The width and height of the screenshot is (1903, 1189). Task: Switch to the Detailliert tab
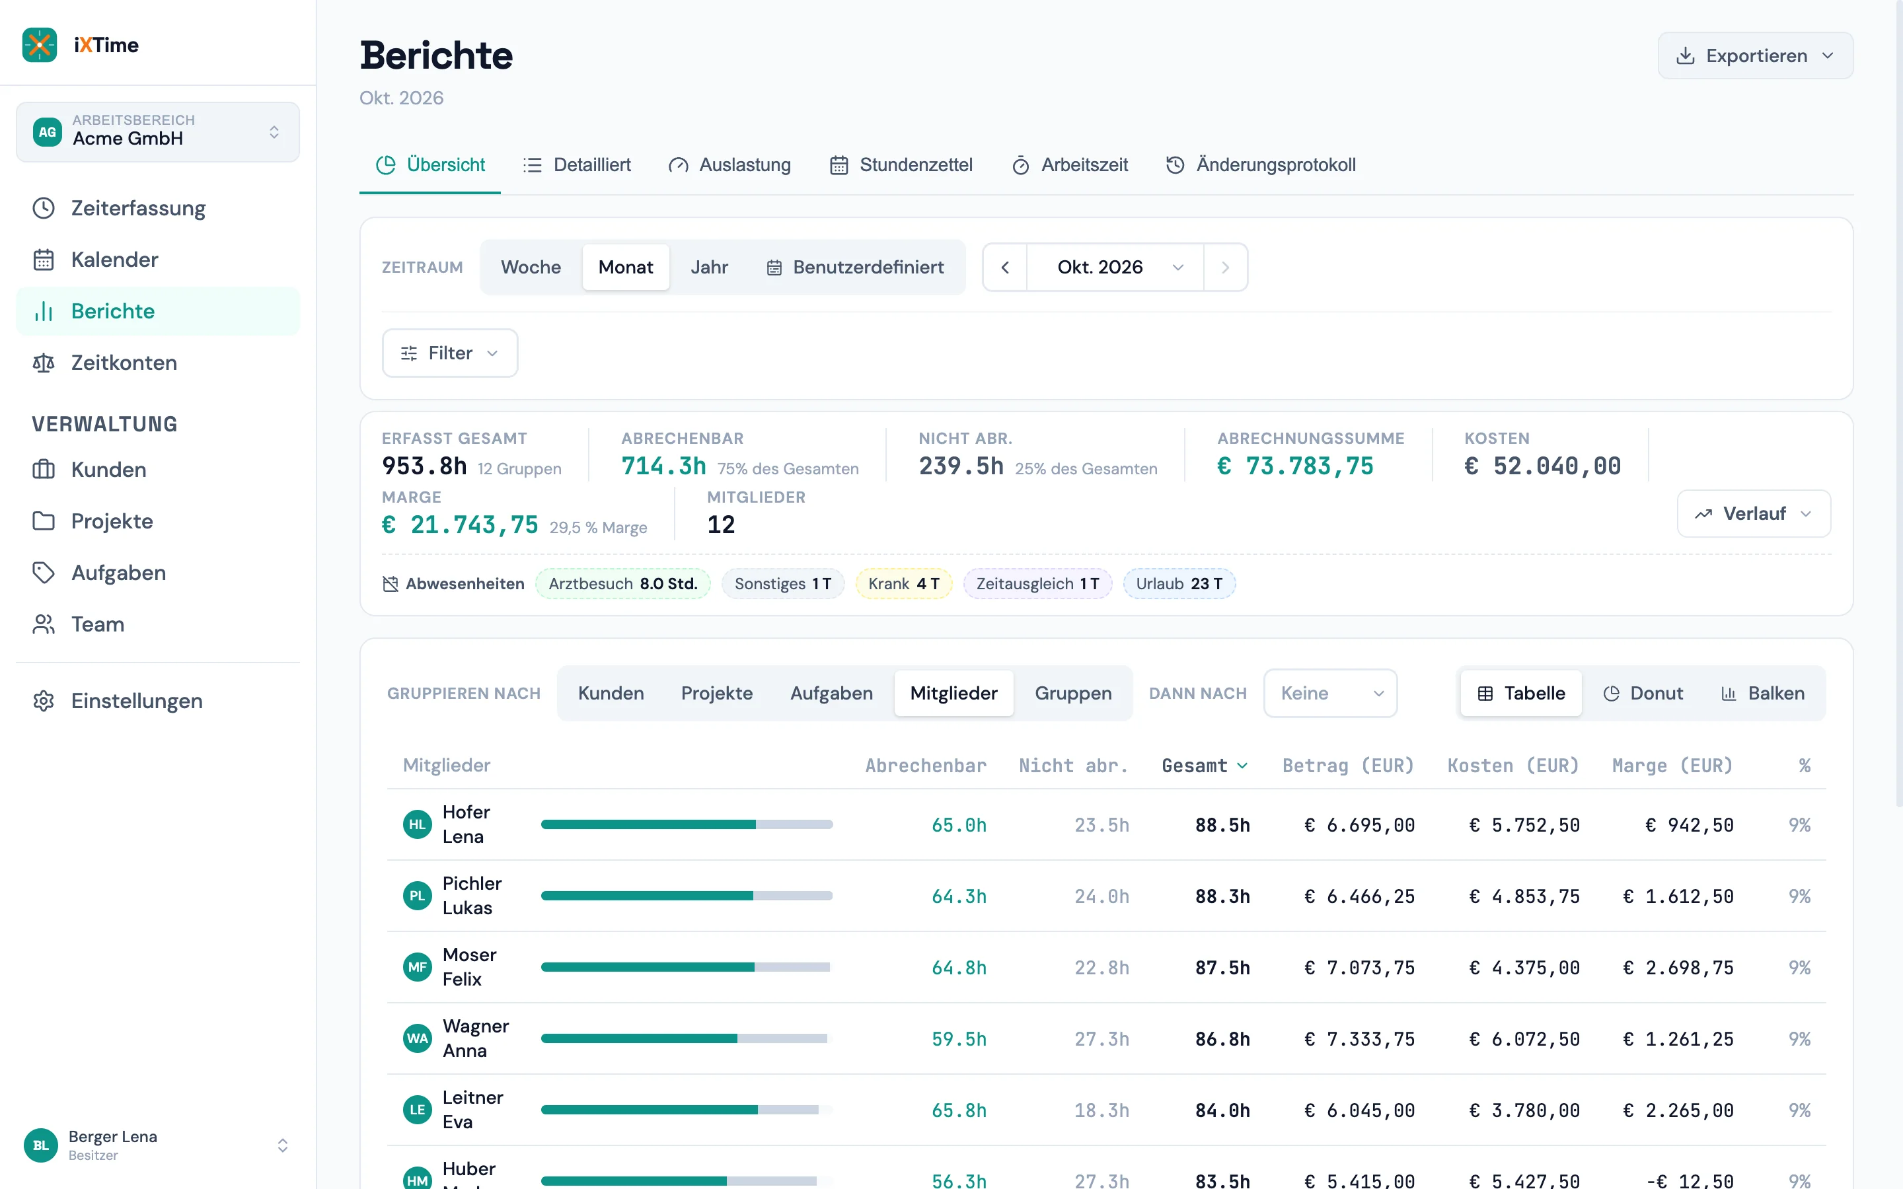coord(576,165)
